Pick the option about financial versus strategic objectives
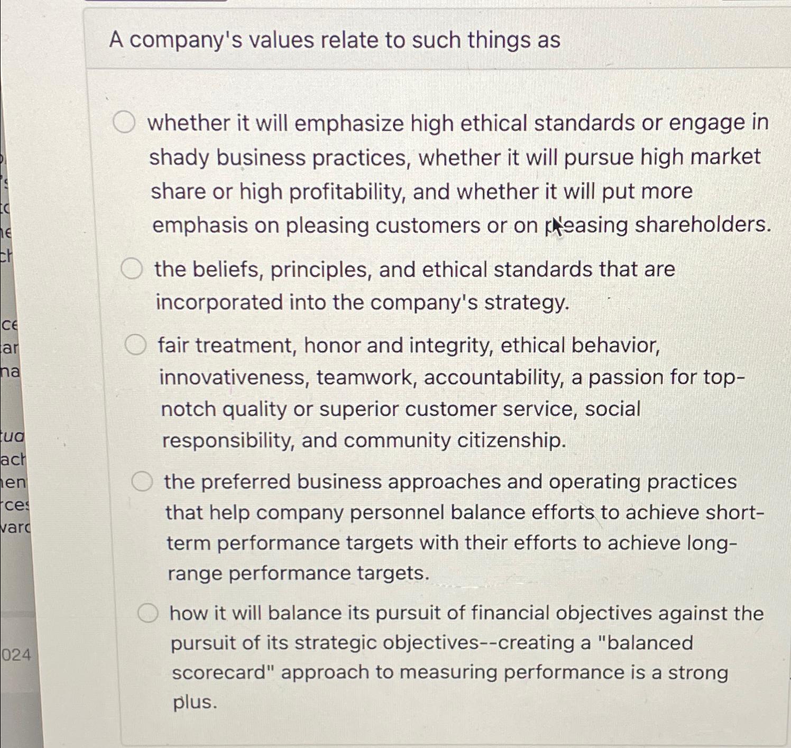Screen dimensions: 791x748 [148, 614]
